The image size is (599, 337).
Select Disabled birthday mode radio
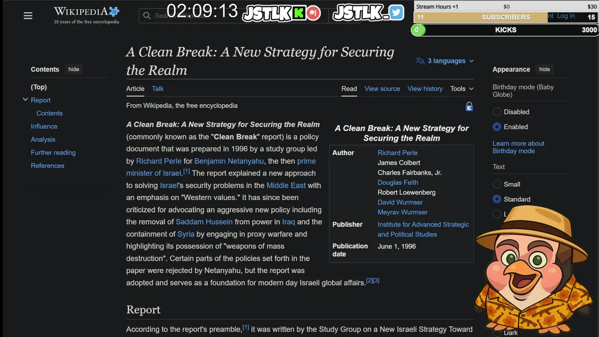497,112
